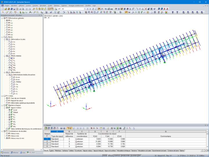Click the isometric view highlighted icon
Image resolution: width=209 pixels, height=157 pixels.
122,9
